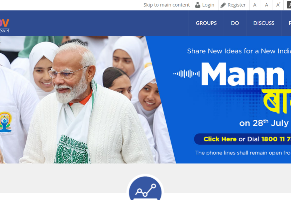Open the partially visible menu after DISCUSS
291x200 pixels.
290,23
